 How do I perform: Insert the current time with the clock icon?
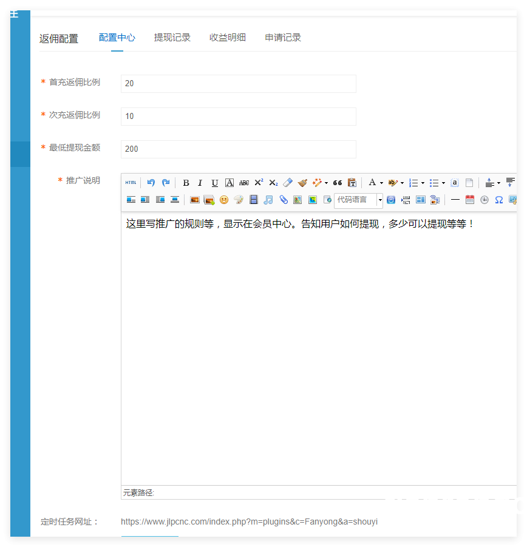[484, 200]
